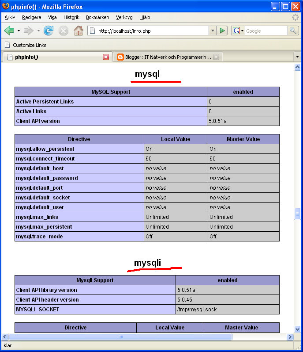Click the 'mysql.allow_persistent' directive
This screenshot has height=352, width=303.
tap(79, 149)
